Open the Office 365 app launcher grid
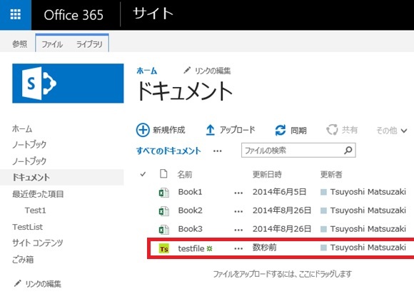 pos(15,15)
